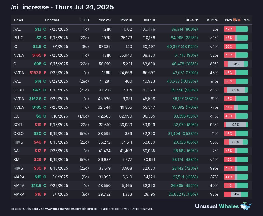This screenshot has width=263, height=216.
Task: Click the 8/22/2025 expiry date
Action: [x=59, y=81]
